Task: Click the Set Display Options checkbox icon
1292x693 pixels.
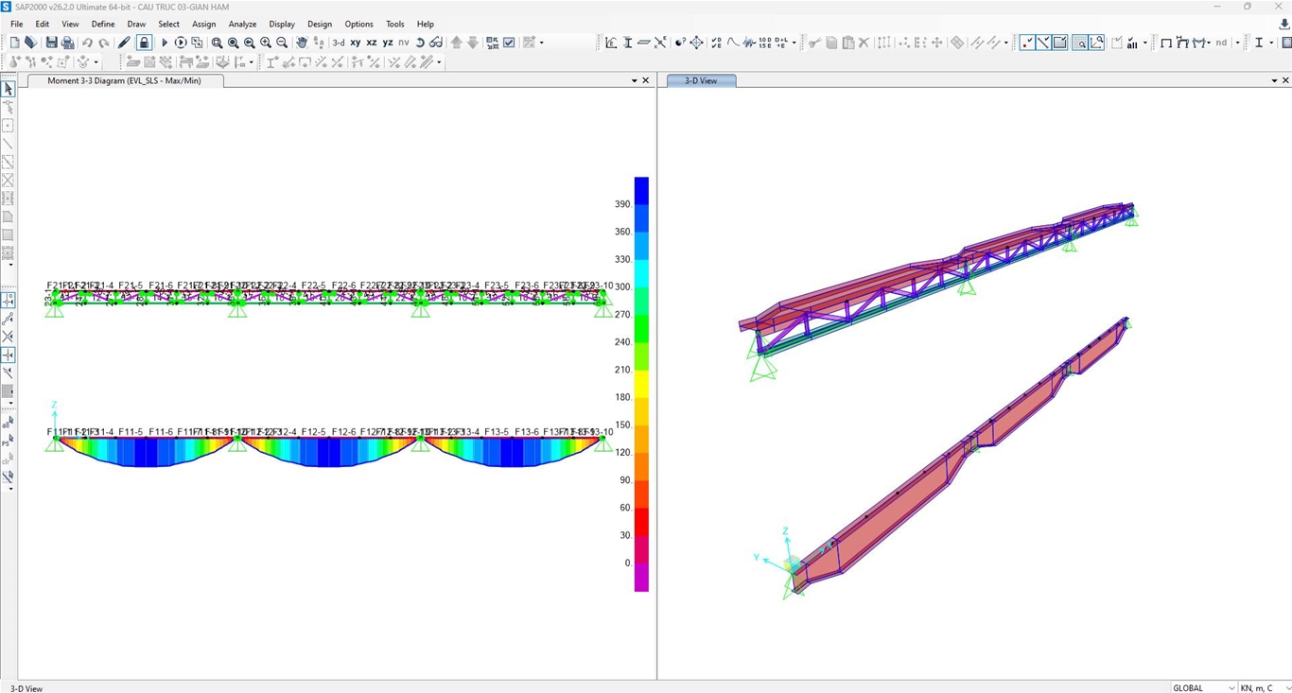Action: (509, 43)
